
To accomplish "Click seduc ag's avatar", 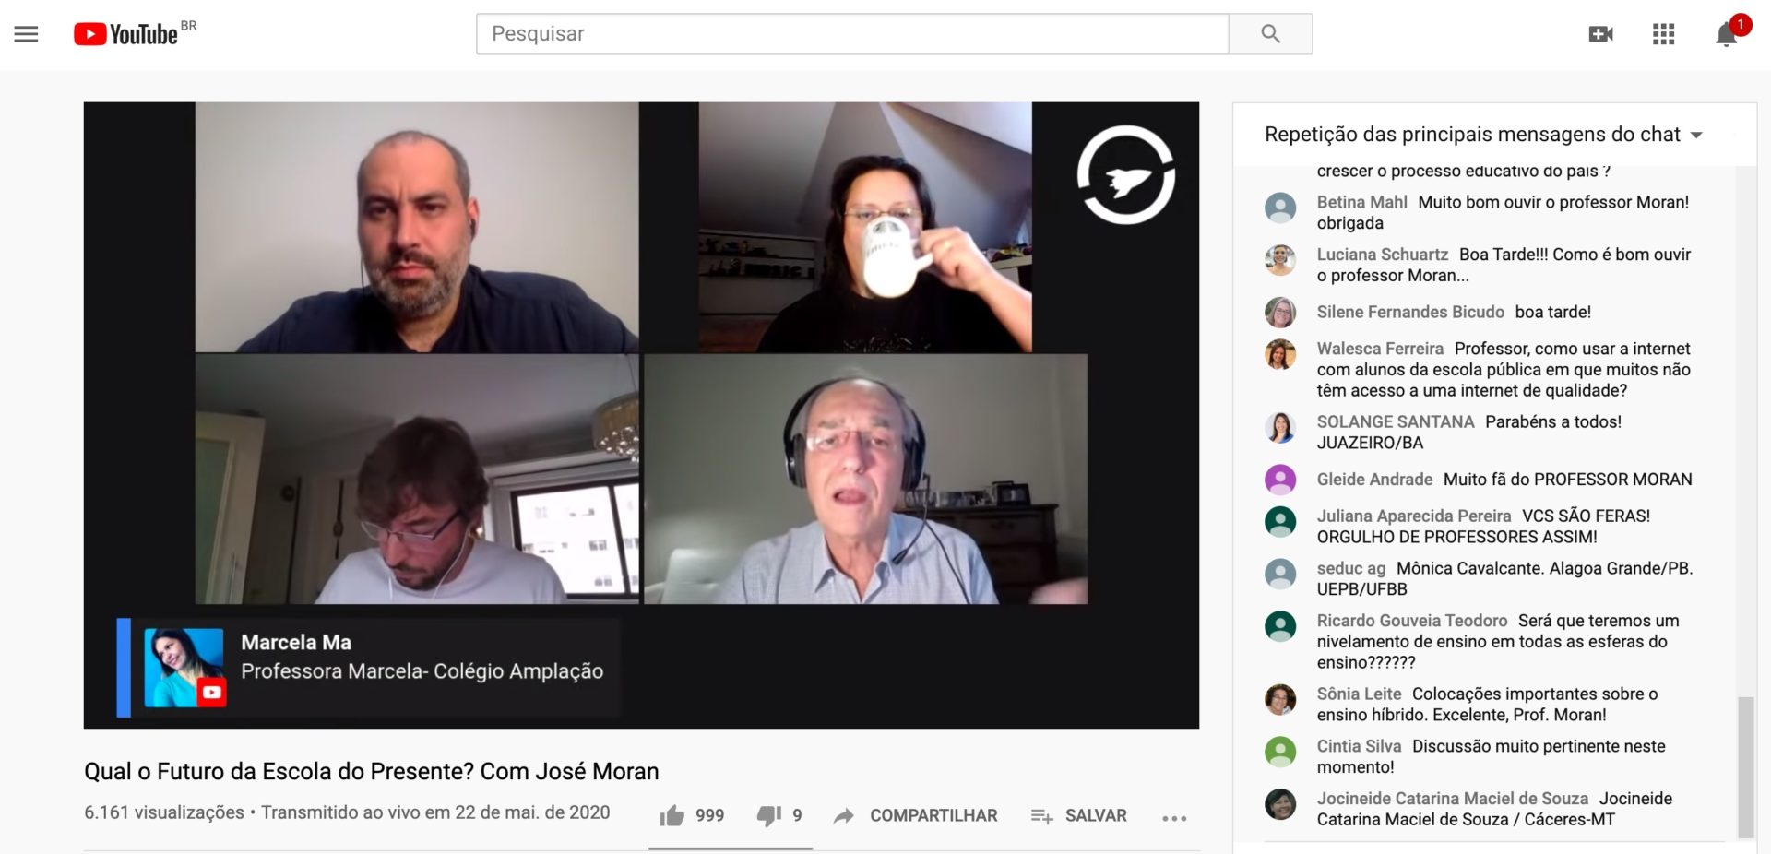I will tap(1280, 574).
